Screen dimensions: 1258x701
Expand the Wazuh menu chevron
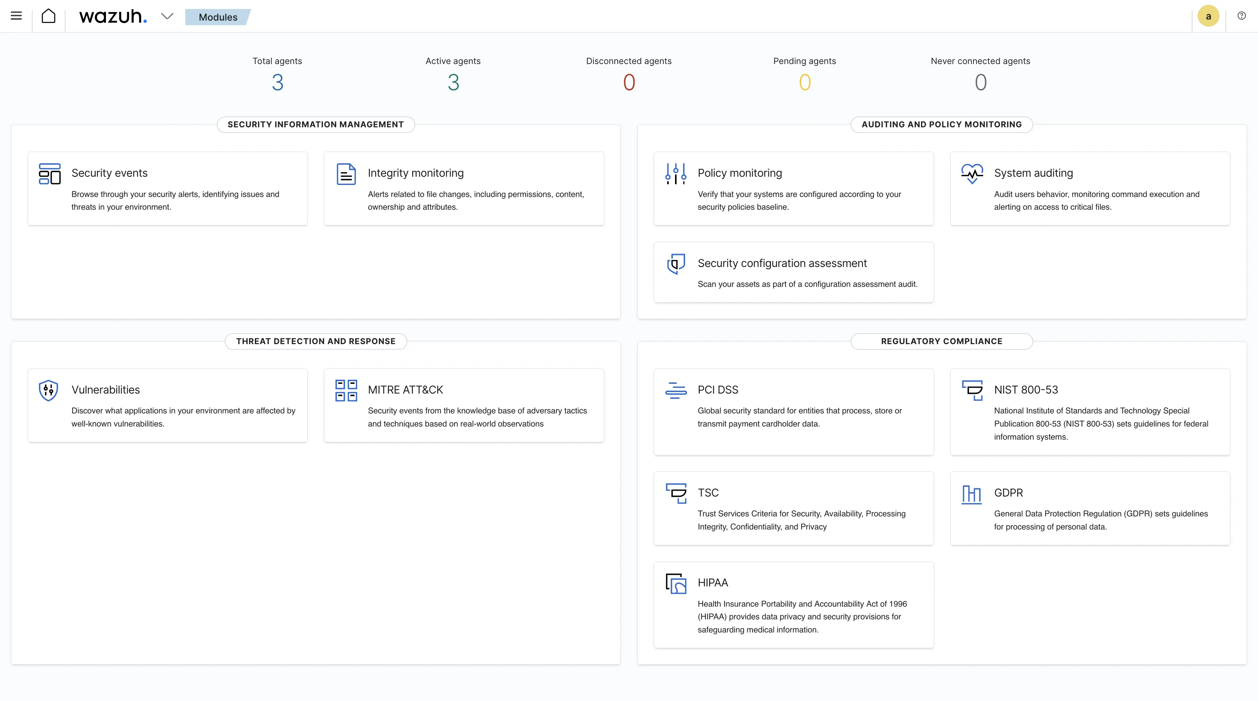coord(167,16)
